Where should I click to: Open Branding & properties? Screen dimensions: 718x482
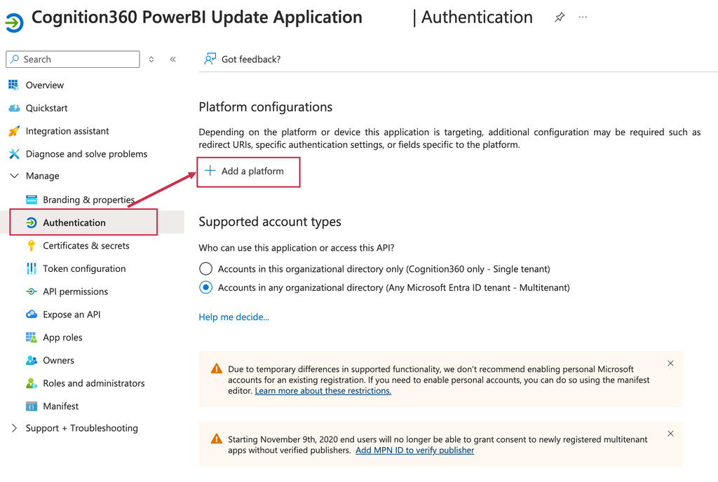click(89, 200)
